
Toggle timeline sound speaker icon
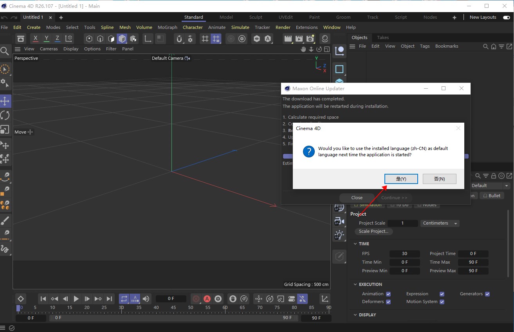(x=146, y=299)
